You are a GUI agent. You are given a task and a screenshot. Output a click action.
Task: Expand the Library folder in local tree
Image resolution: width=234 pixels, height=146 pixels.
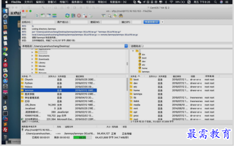tap(32, 63)
